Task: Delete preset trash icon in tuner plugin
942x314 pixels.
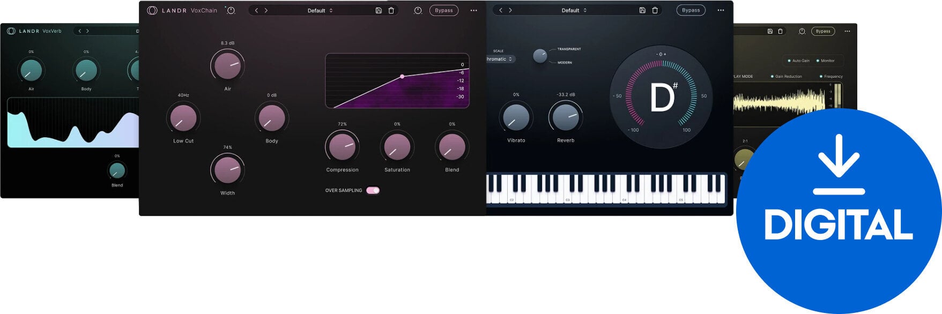Action: tap(655, 10)
